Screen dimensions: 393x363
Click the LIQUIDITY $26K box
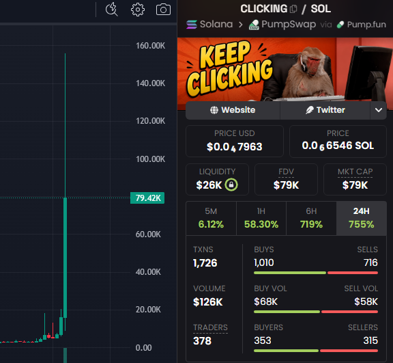(217, 179)
